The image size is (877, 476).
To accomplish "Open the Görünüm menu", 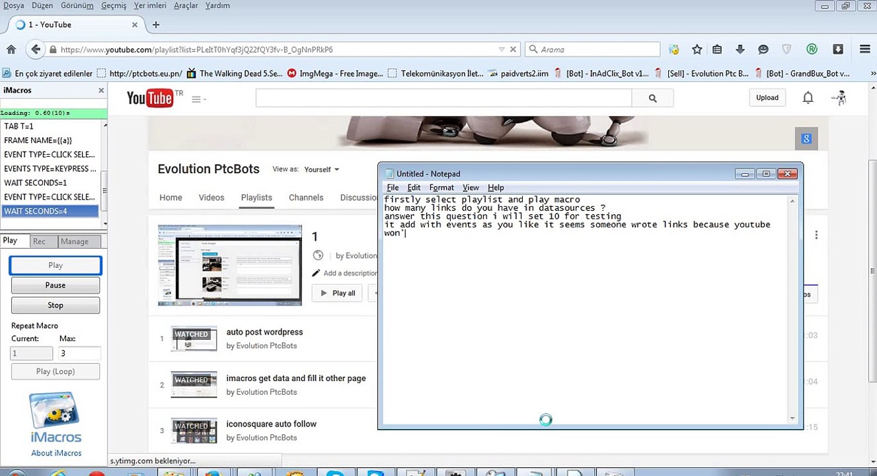I will point(77,5).
